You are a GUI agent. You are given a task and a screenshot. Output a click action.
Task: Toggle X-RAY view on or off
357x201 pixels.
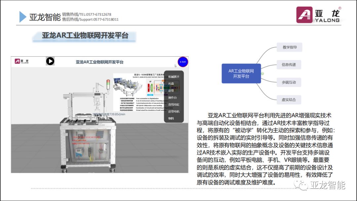pyautogui.click(x=182, y=62)
